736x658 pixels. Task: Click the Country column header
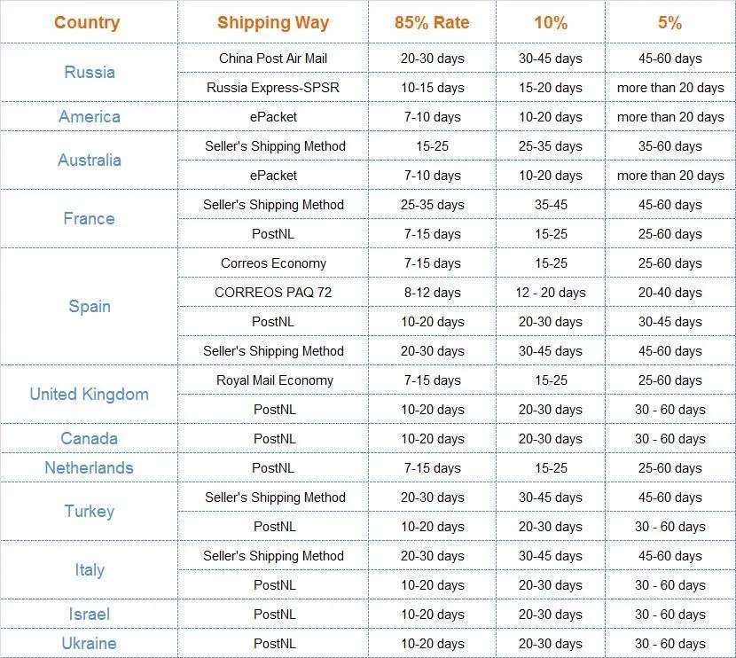click(x=87, y=22)
